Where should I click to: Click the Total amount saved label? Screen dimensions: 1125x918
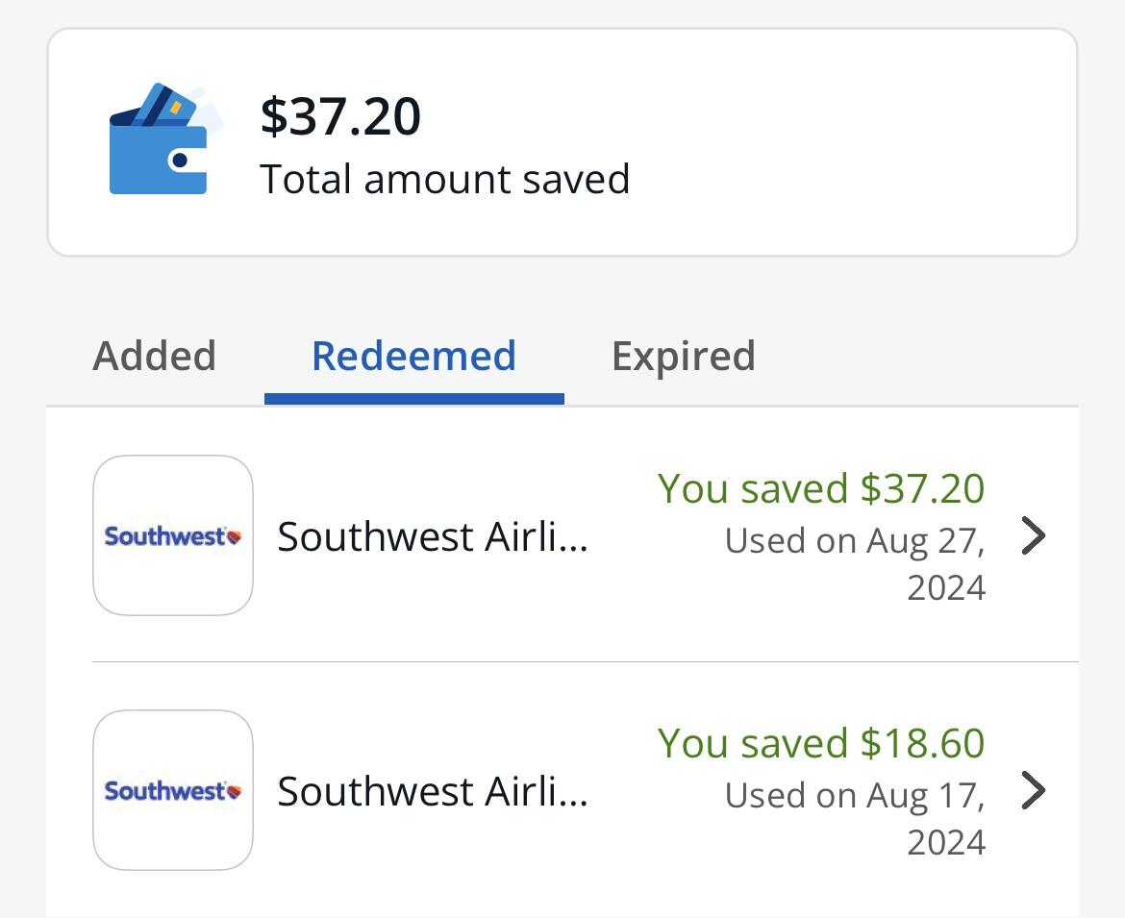click(x=445, y=180)
